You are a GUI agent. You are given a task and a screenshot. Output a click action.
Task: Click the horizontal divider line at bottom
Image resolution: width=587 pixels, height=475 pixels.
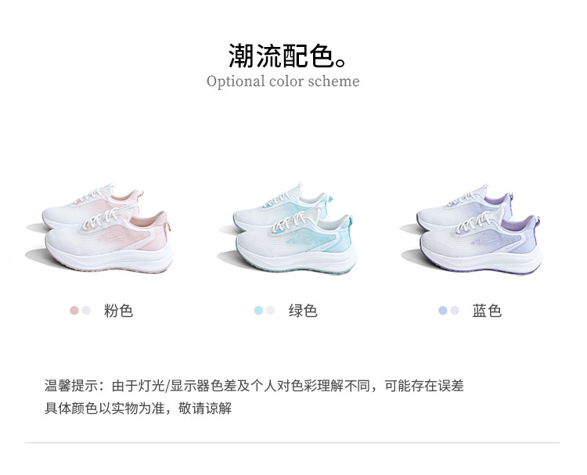coord(292,442)
